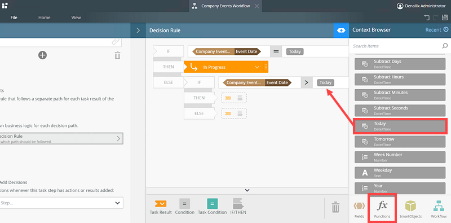
Task: Toggle the blue Context Browser icon
Action: coord(341,30)
